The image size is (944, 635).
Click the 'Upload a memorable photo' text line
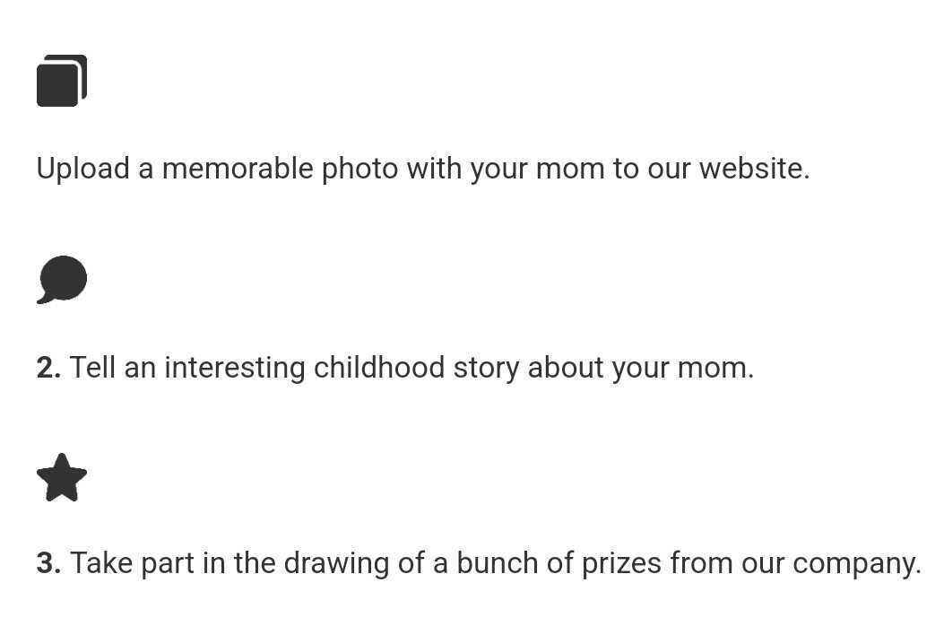[x=423, y=169]
